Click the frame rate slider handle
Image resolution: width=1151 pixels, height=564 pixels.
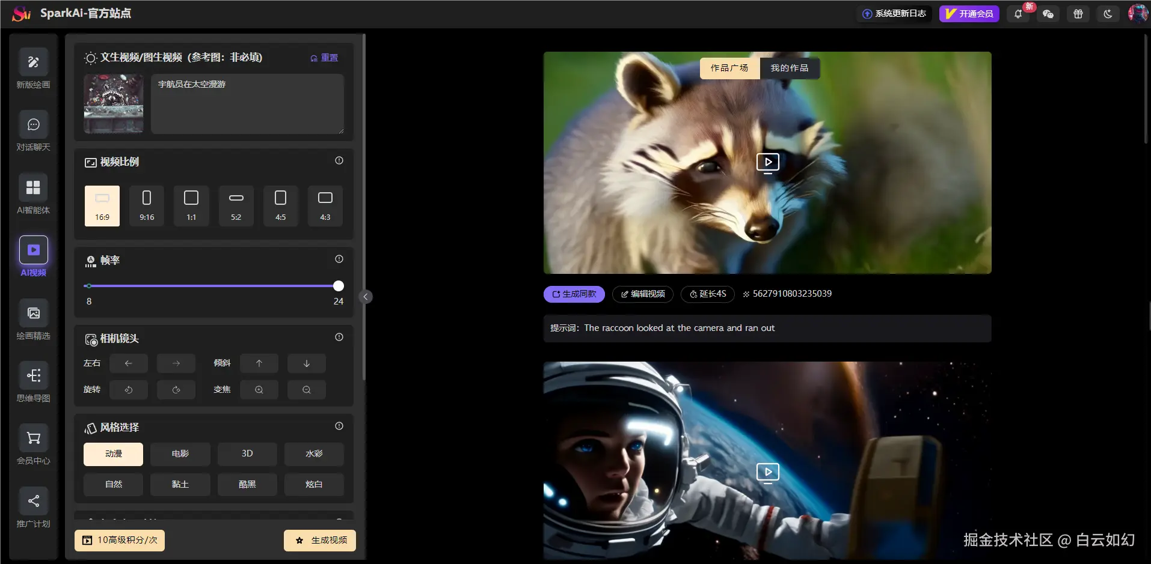coord(339,286)
